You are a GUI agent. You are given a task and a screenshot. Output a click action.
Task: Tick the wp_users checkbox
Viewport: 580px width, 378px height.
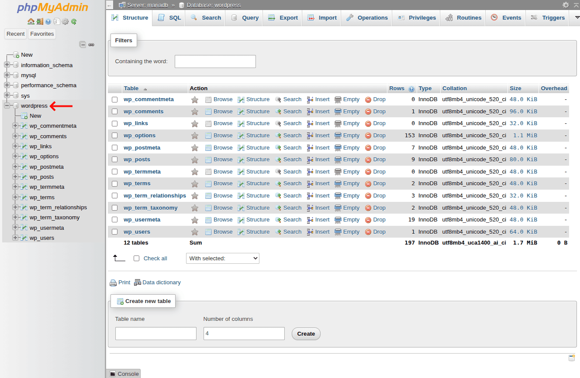[115, 232]
